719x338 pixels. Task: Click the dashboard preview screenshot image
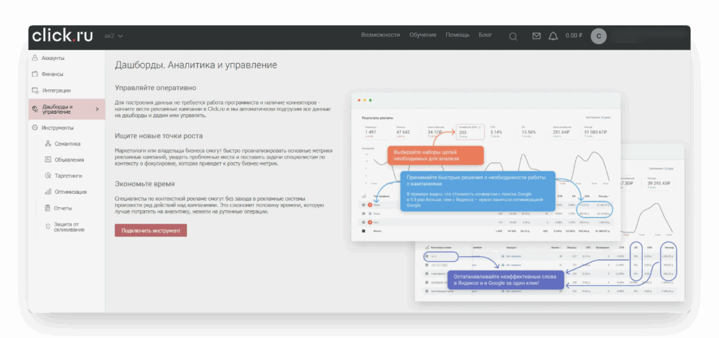(517, 196)
